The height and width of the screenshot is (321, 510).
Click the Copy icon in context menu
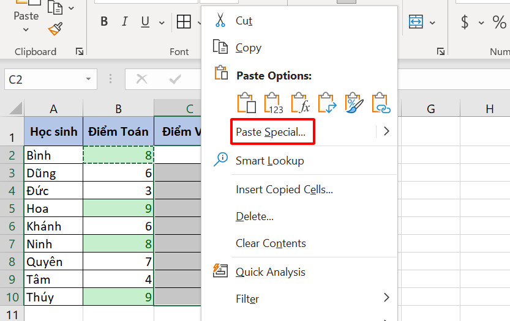(x=220, y=47)
